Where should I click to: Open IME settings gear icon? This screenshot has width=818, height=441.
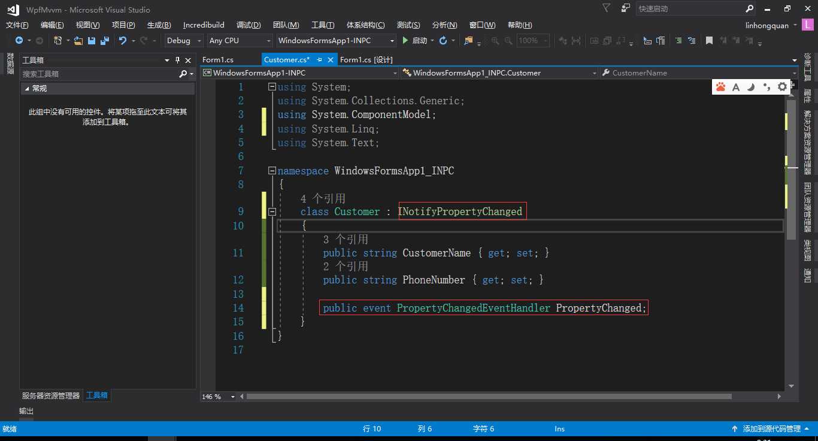coord(782,87)
